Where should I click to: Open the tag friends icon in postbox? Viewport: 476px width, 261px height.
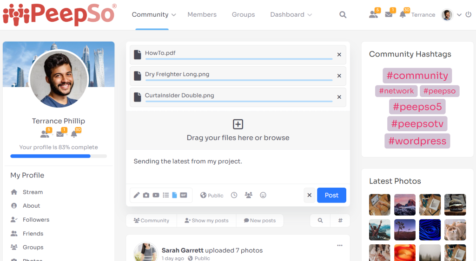[x=249, y=195]
